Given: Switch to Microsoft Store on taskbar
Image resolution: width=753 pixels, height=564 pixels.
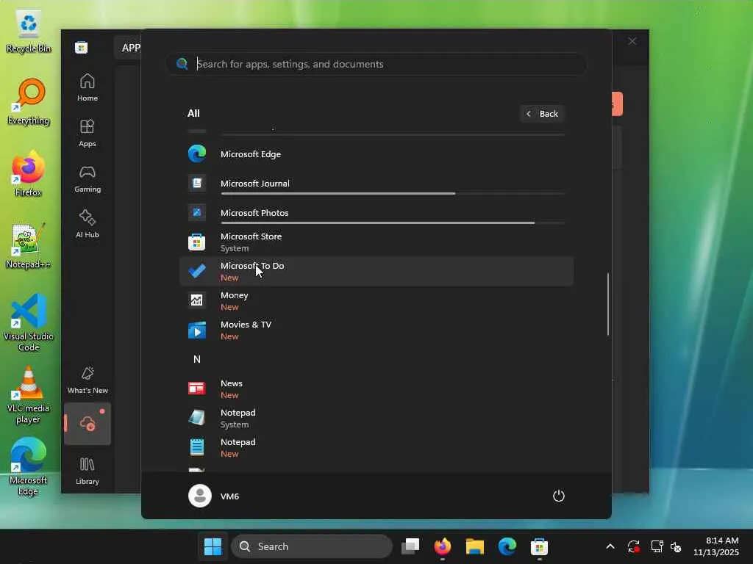Looking at the screenshot, I should 539,546.
